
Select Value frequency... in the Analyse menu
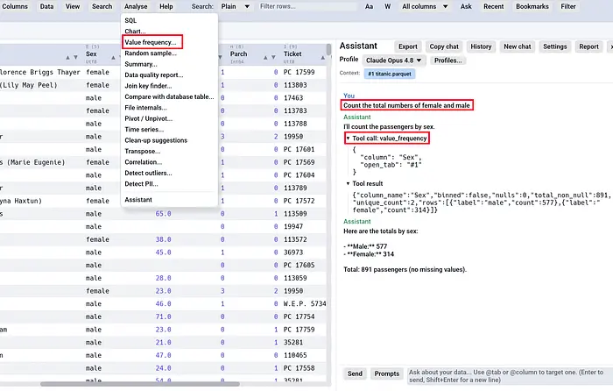[169, 42]
